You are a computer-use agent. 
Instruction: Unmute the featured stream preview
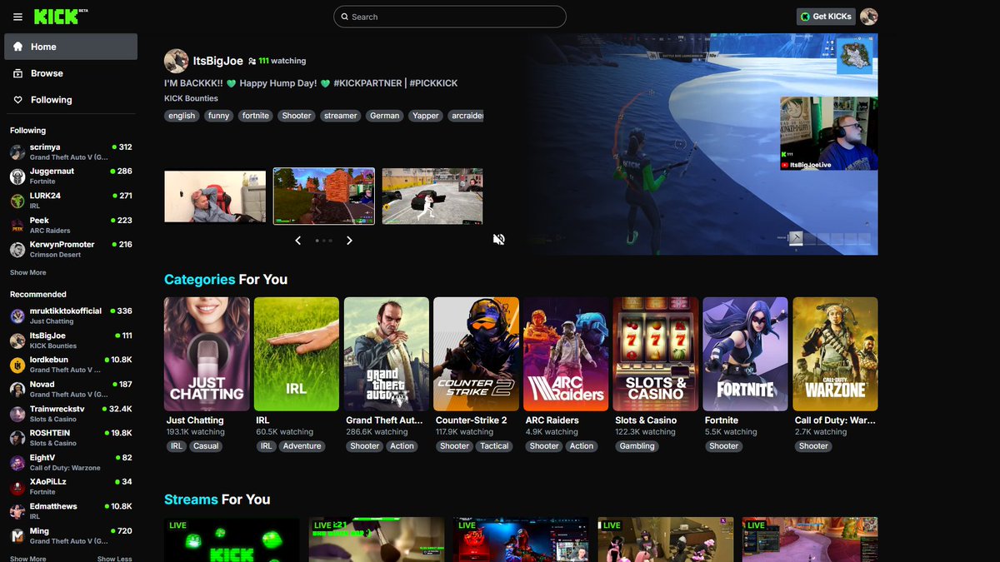(x=498, y=240)
